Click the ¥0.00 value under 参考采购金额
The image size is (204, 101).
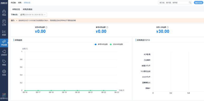101,31
